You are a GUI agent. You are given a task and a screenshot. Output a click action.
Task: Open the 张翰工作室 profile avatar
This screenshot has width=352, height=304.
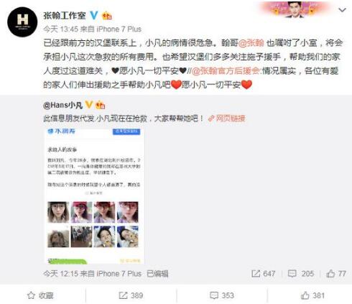click(22, 22)
